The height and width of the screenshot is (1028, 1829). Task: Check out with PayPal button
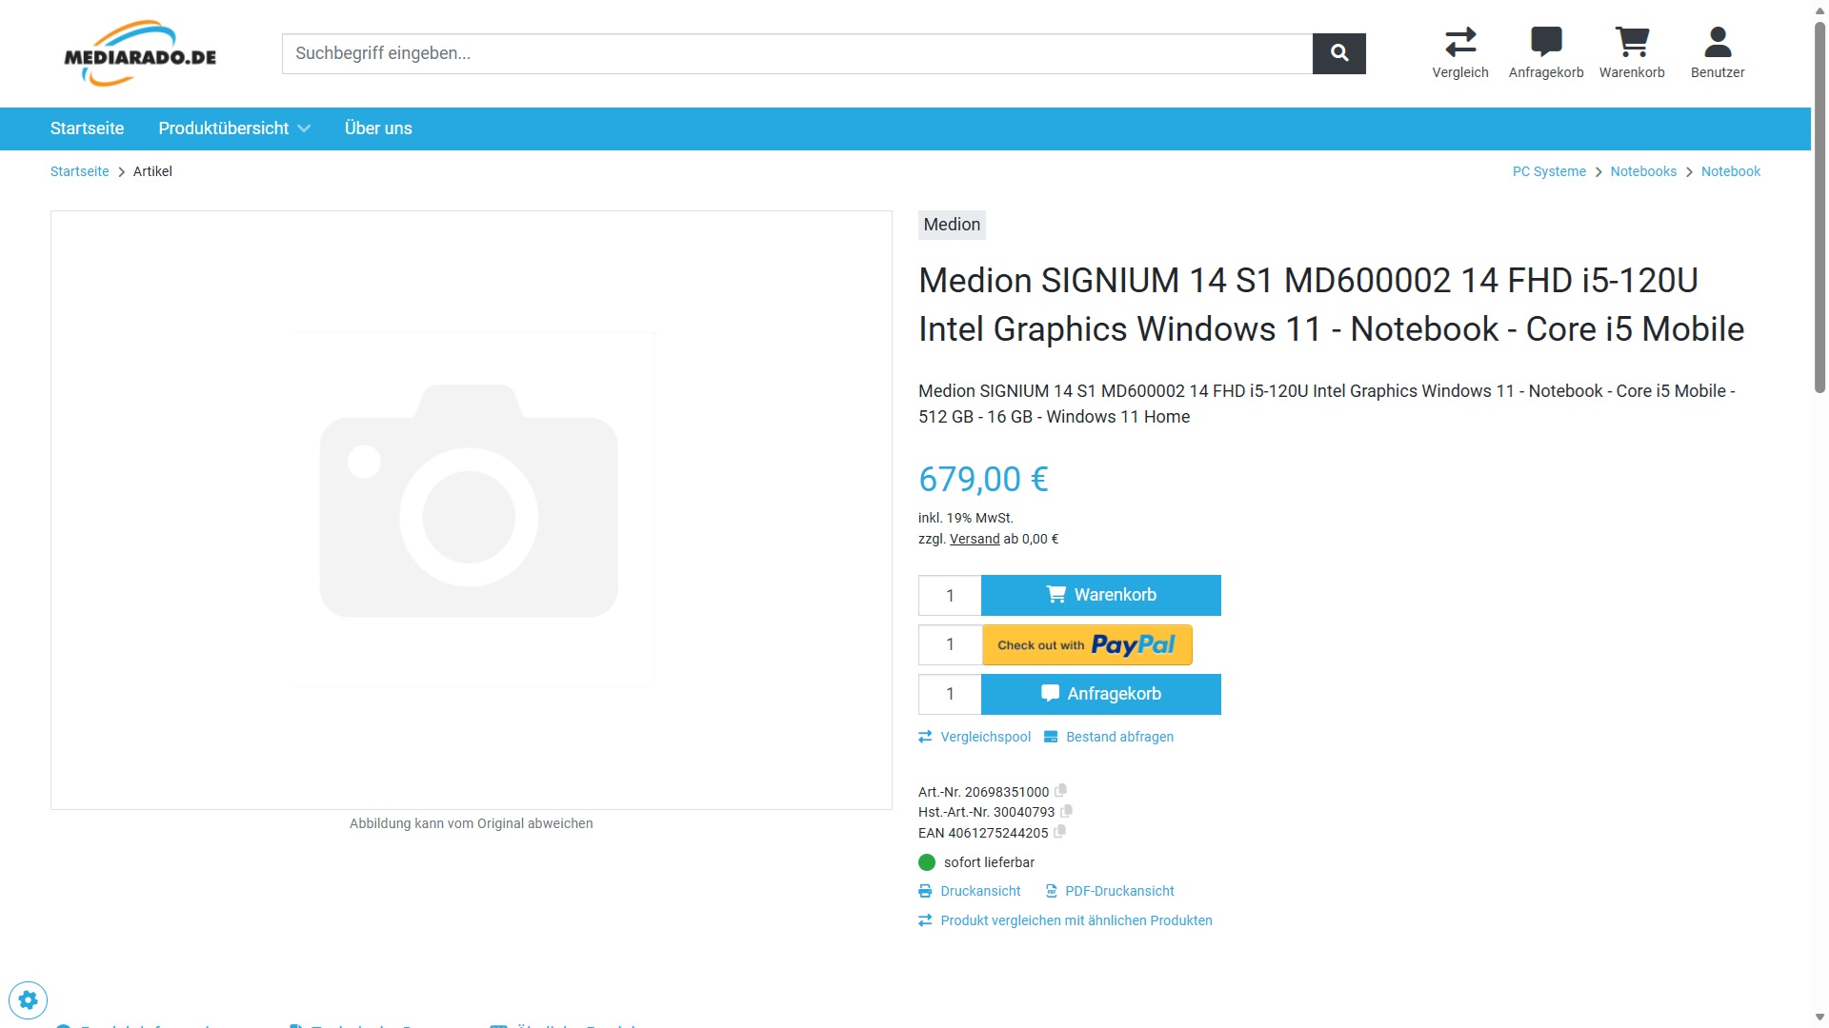pos(1087,645)
